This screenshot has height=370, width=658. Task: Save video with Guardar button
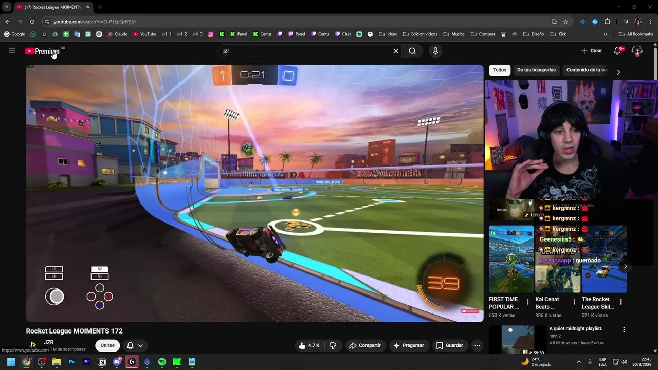(450, 345)
